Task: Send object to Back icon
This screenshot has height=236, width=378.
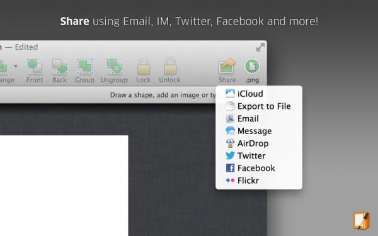Action: [x=60, y=66]
